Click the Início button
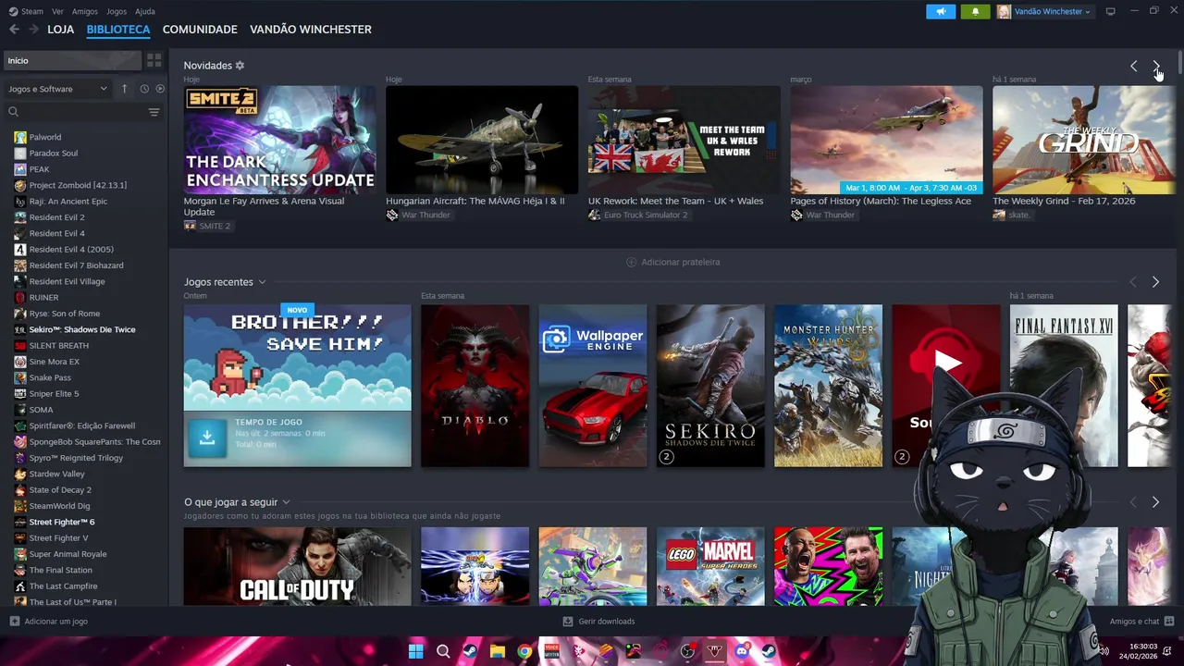The height and width of the screenshot is (666, 1184). click(72, 60)
